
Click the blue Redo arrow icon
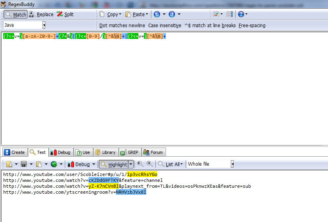[x=172, y=14]
